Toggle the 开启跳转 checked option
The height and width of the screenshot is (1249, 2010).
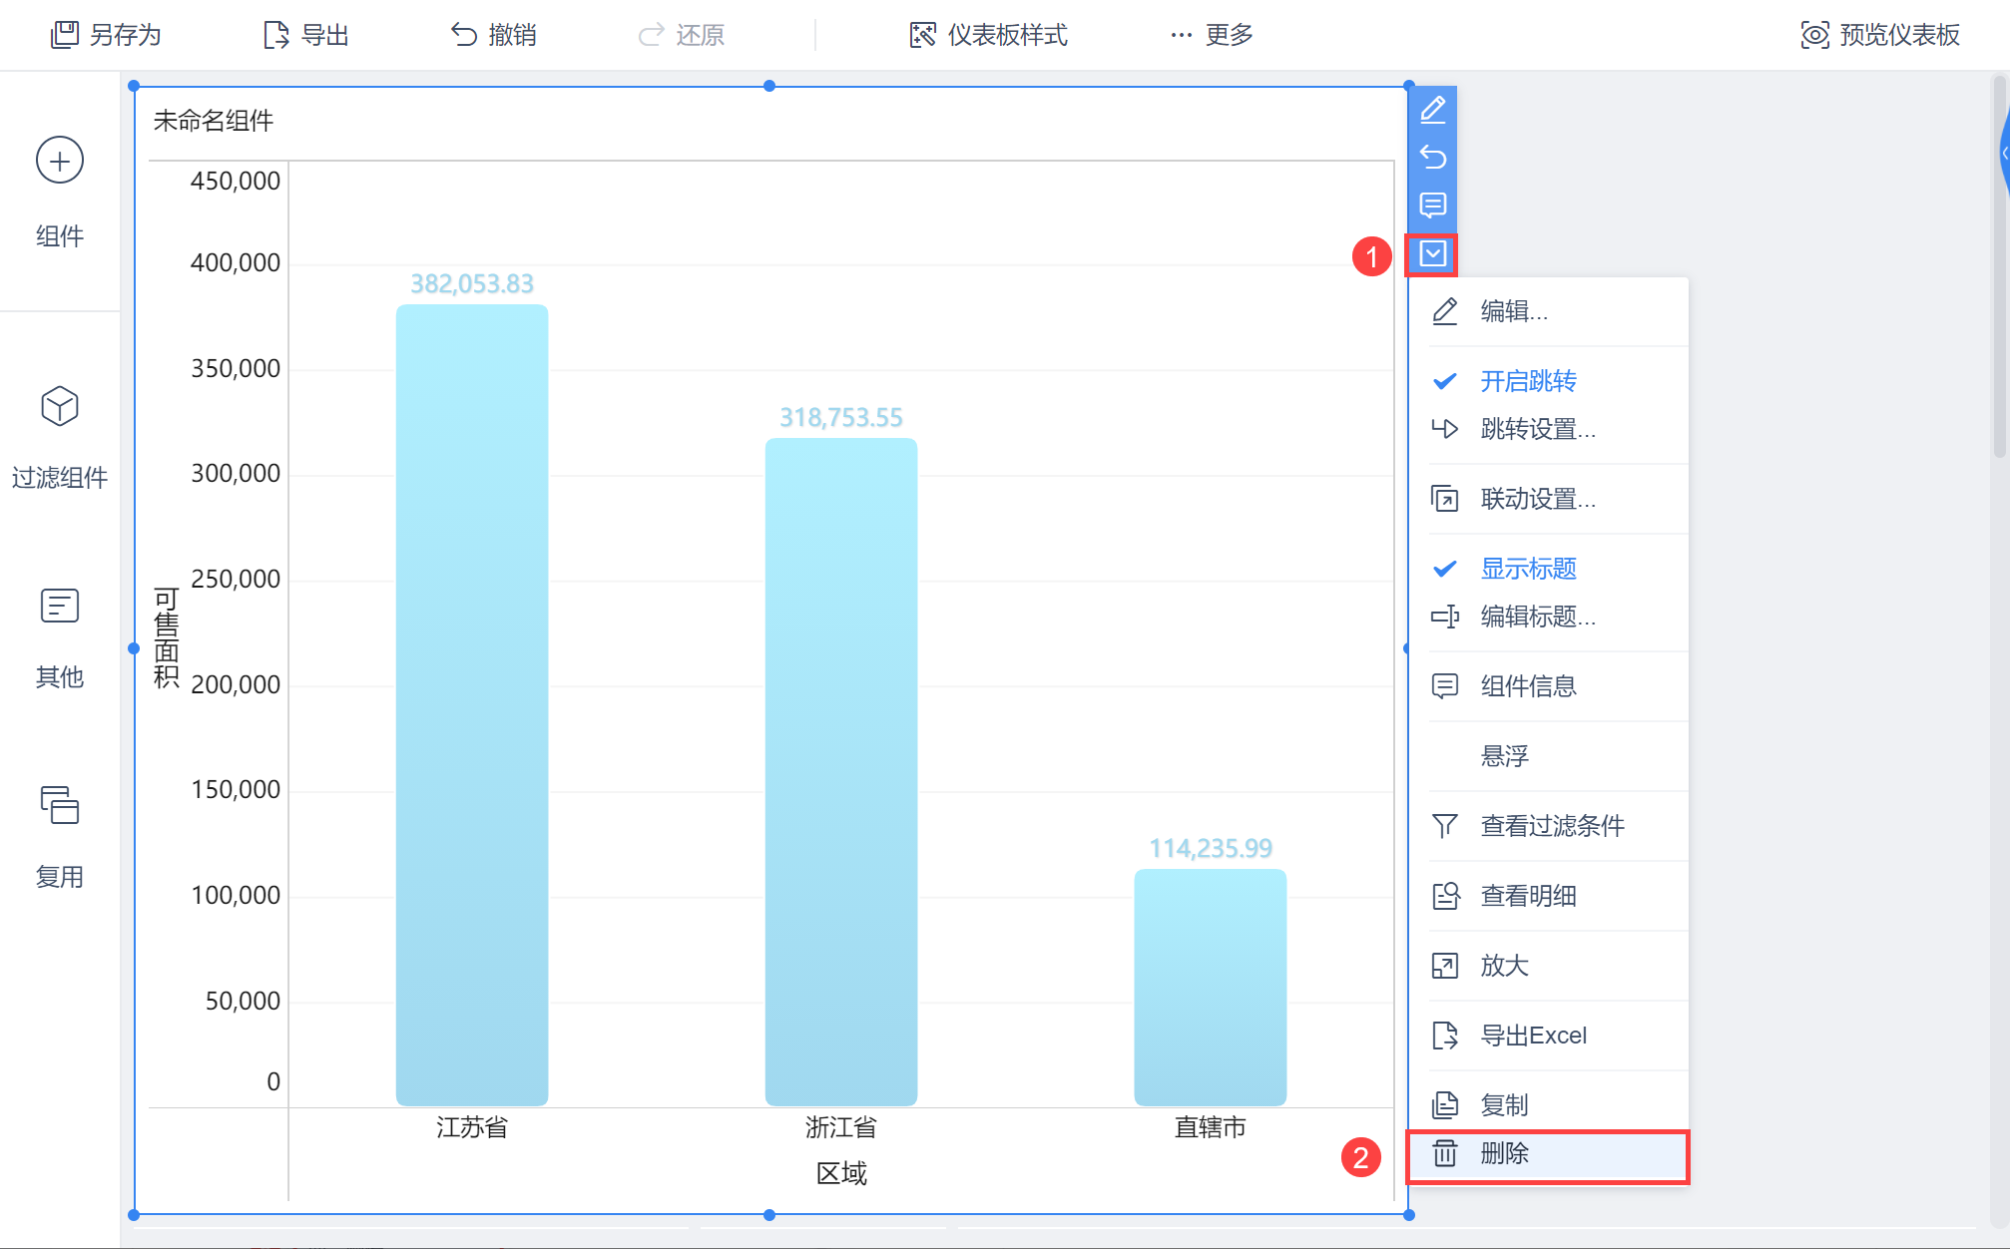point(1527,381)
